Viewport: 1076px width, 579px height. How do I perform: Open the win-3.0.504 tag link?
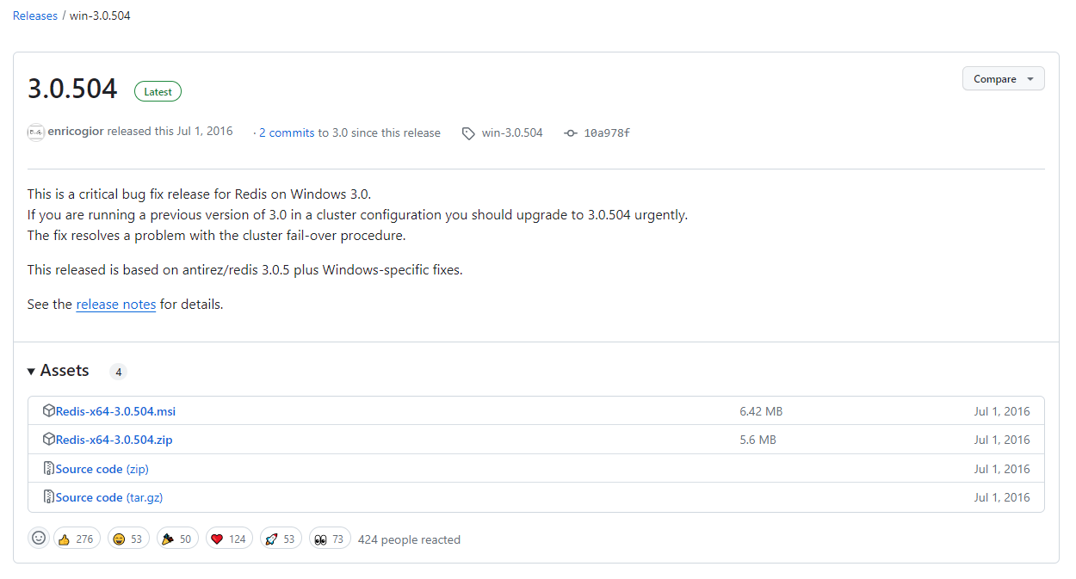512,132
